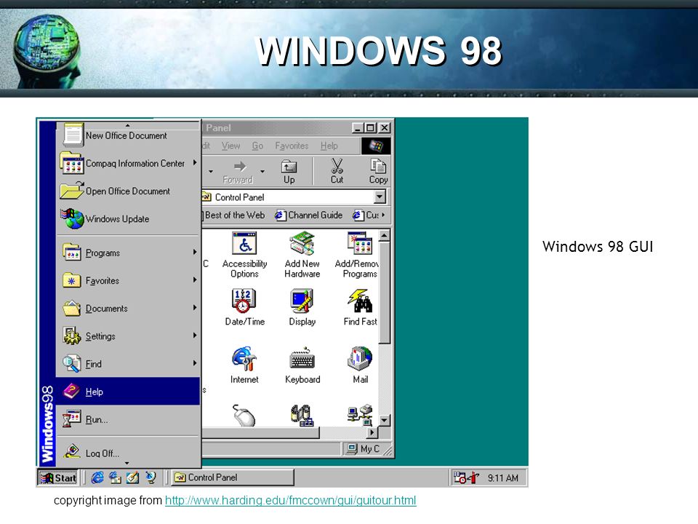Choose Log Off... in Start menu

128,452
